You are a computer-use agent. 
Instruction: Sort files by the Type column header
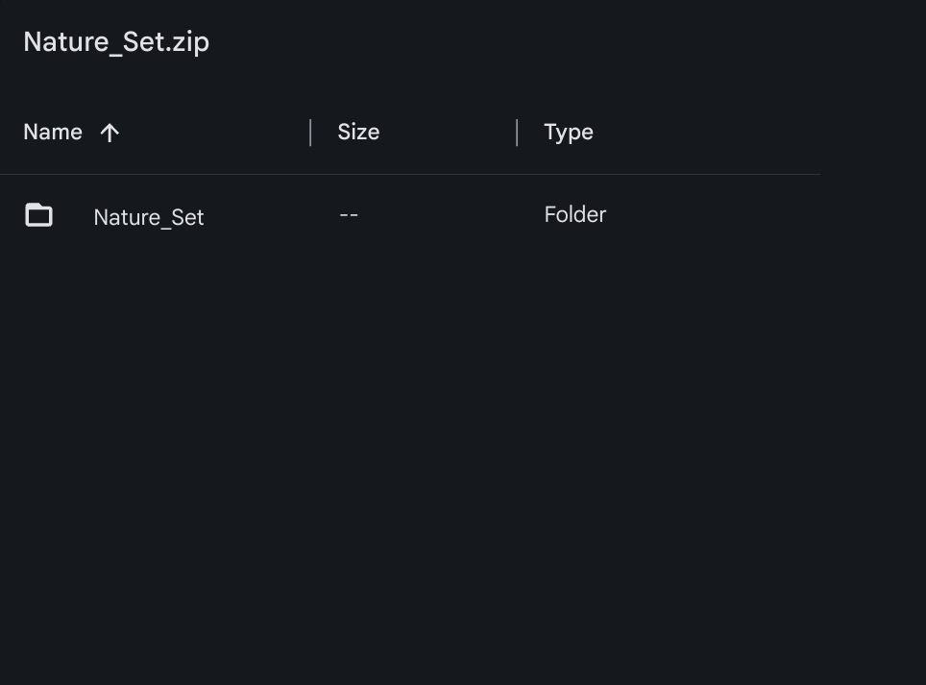point(569,133)
